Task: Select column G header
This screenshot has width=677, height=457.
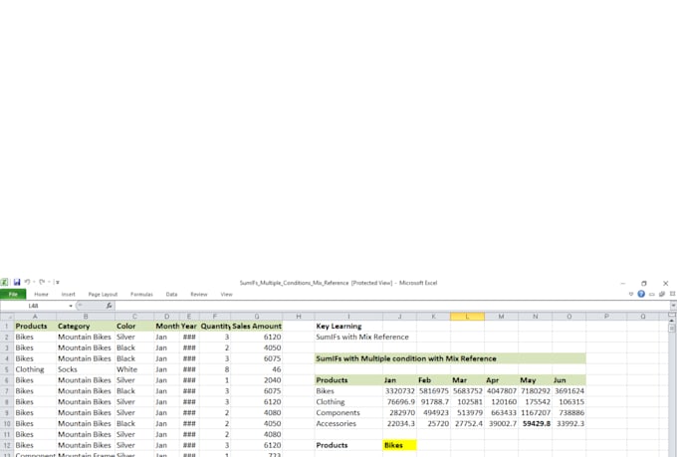Action: pos(257,317)
